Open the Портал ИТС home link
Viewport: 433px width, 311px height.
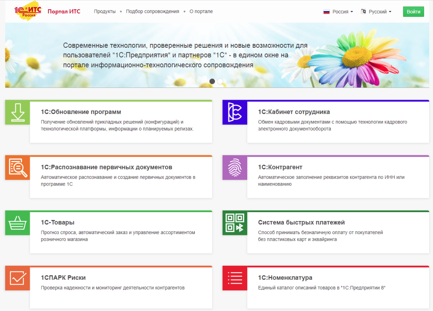tap(64, 11)
